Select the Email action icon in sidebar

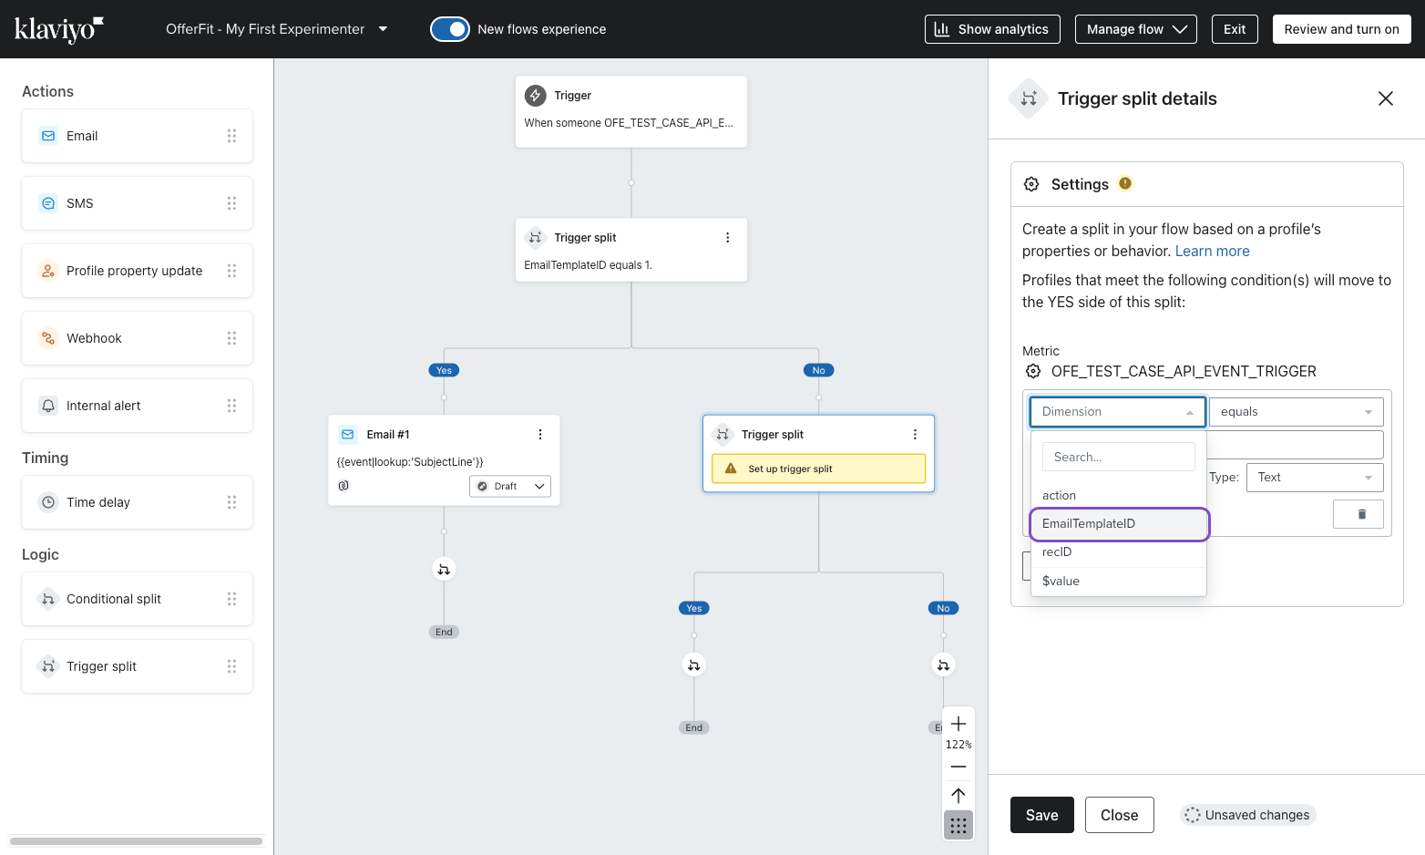(48, 135)
